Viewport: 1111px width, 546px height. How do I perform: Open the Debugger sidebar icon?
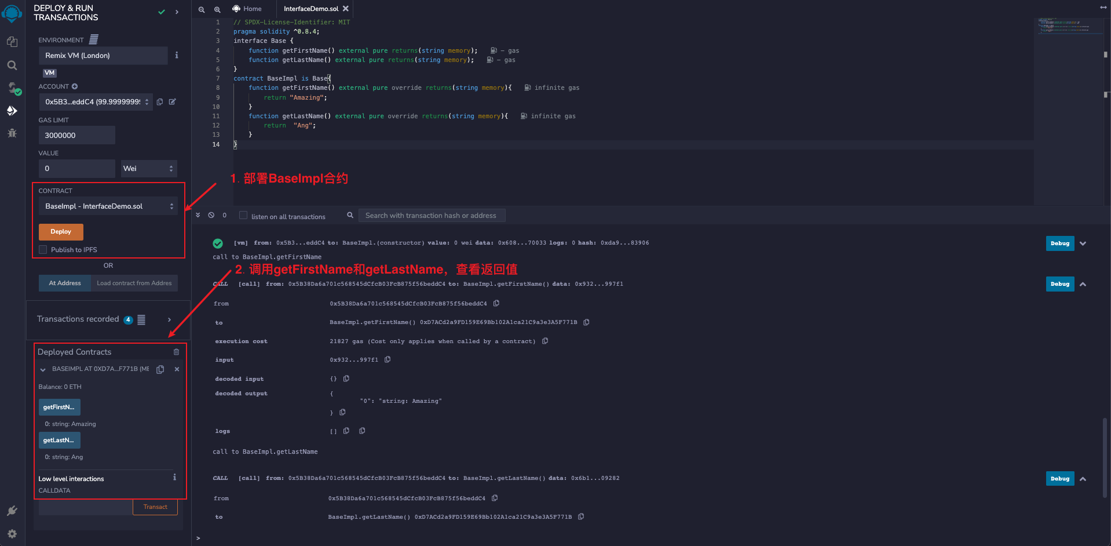coord(12,133)
